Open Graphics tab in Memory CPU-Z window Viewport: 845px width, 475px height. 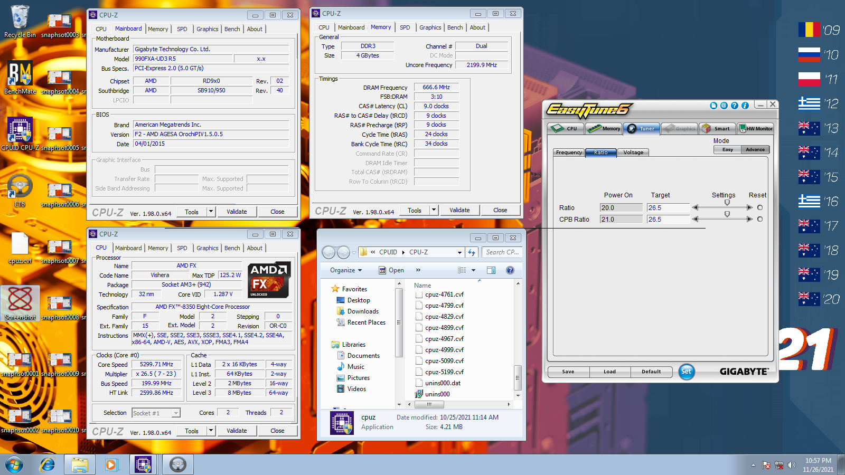tap(430, 27)
